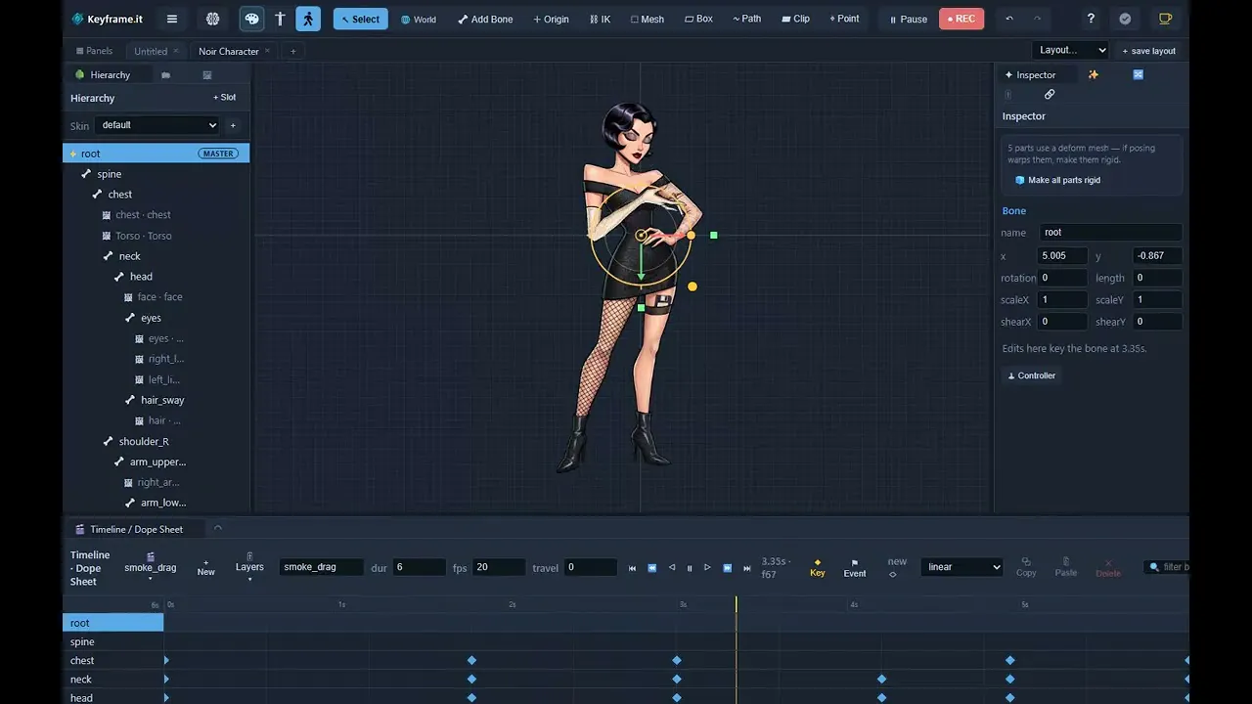Switch to the Untitled tab
The width and height of the screenshot is (1252, 704).
coord(151,51)
